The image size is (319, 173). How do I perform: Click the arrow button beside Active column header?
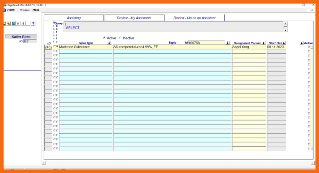301,43
